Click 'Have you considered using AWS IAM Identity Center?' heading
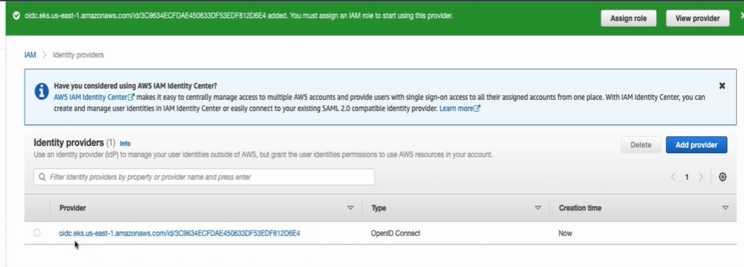Screen dimensions: 744x267 click(135, 86)
